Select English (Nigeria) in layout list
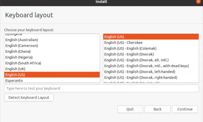 [19, 57]
